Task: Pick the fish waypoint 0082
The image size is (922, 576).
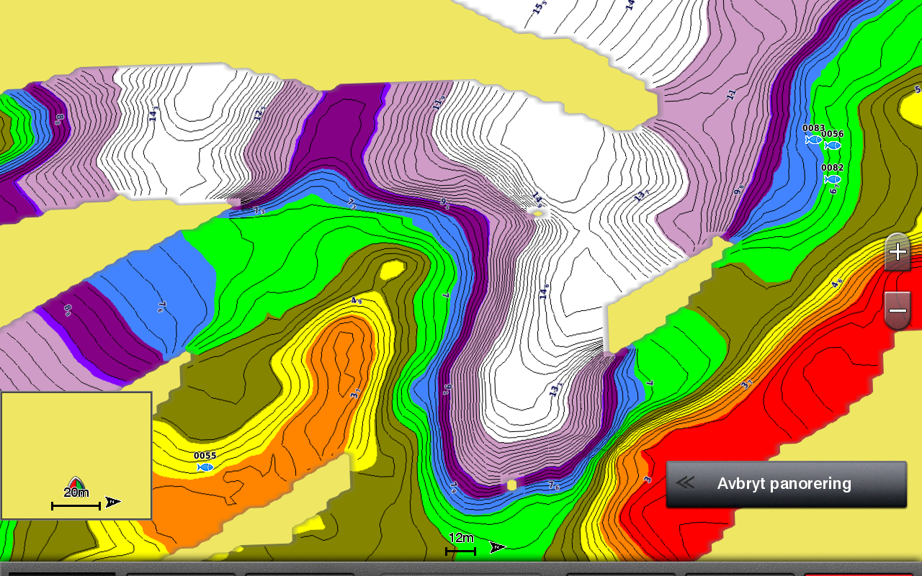Action: pyautogui.click(x=833, y=179)
